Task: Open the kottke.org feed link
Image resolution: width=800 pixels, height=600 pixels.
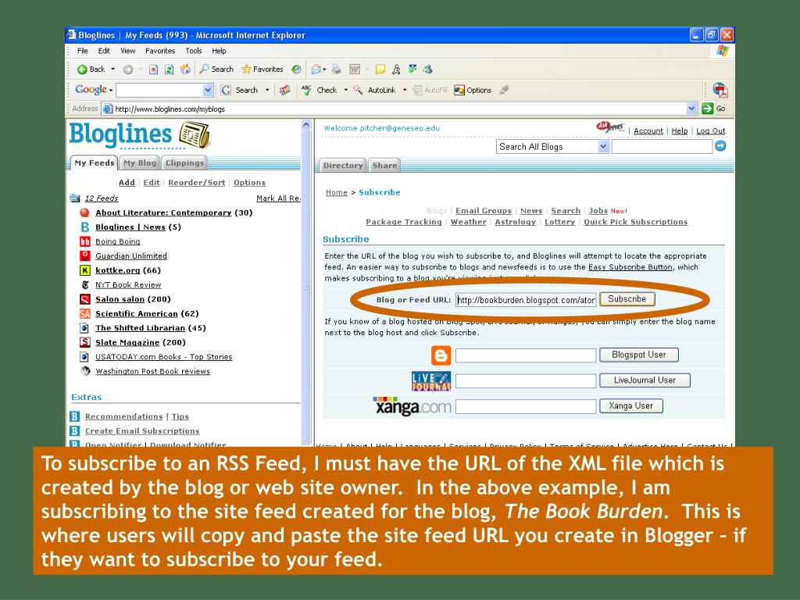Action: click(117, 270)
